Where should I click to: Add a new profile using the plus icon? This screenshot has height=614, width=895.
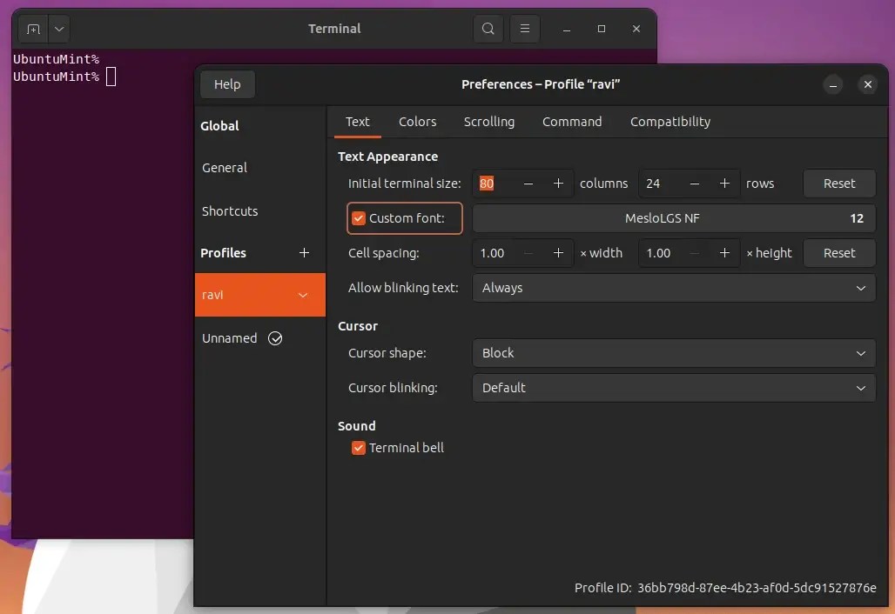[304, 253]
